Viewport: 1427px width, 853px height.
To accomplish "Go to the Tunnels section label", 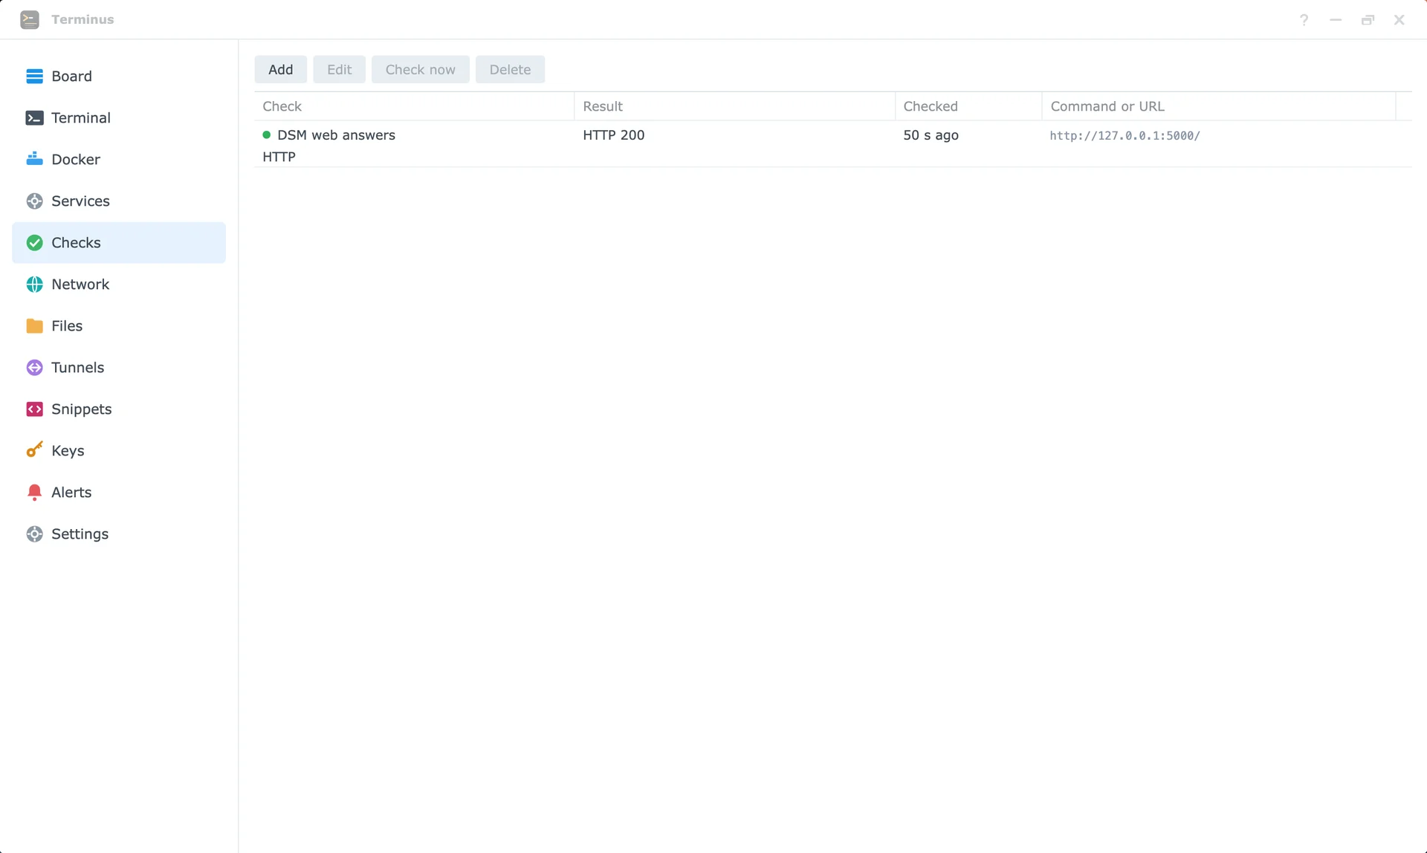I will pos(77,367).
